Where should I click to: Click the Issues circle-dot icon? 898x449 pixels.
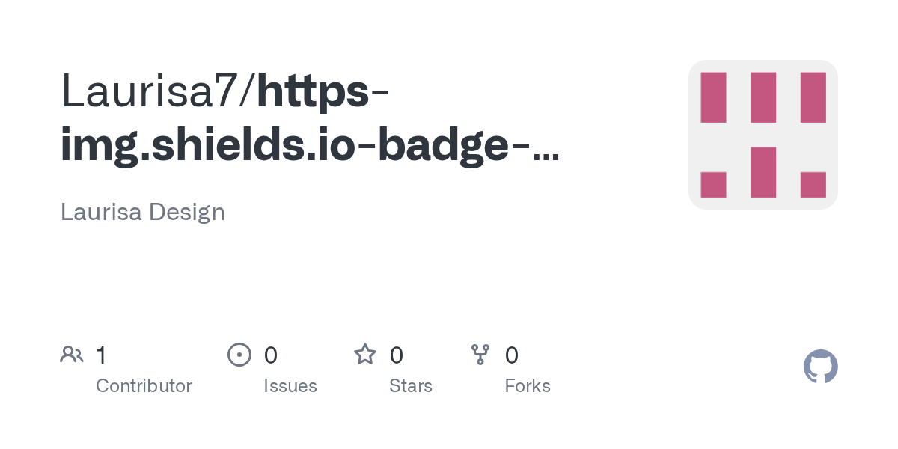[239, 355]
